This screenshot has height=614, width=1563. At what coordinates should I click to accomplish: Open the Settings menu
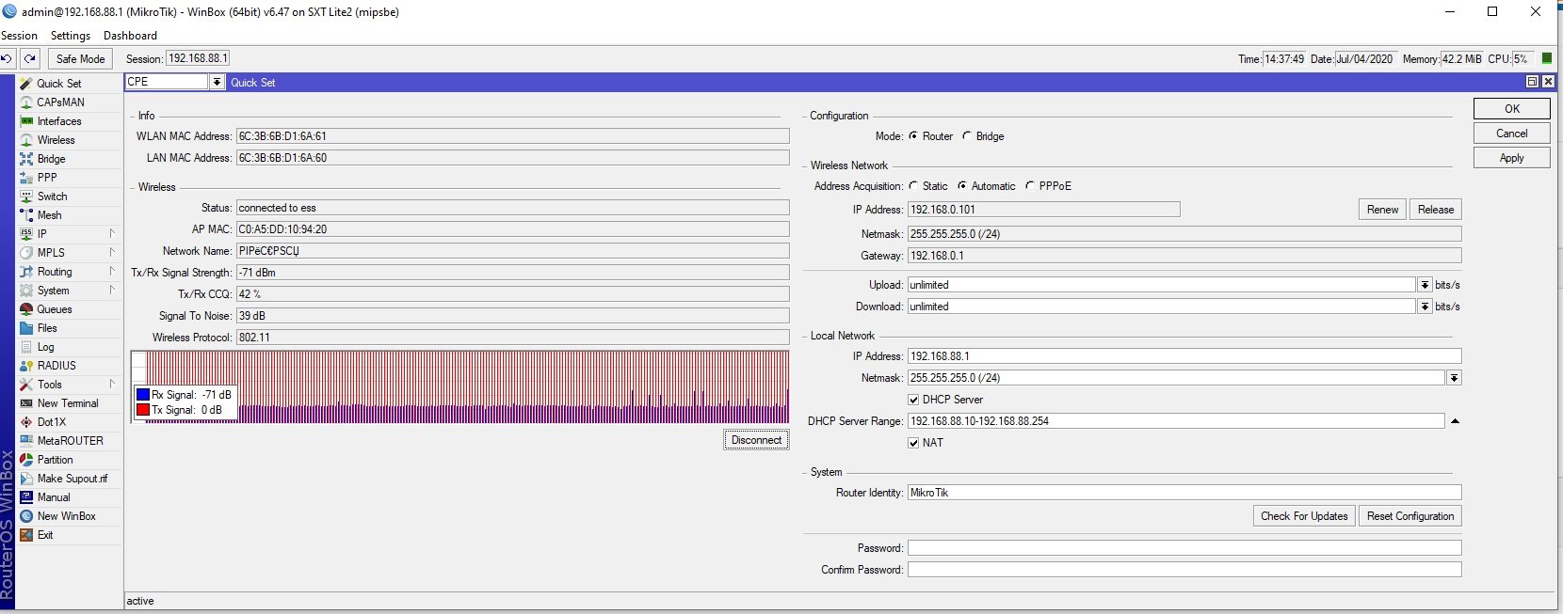pyautogui.click(x=71, y=36)
